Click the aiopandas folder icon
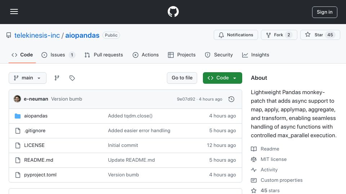This screenshot has width=346, height=194. click(x=18, y=116)
